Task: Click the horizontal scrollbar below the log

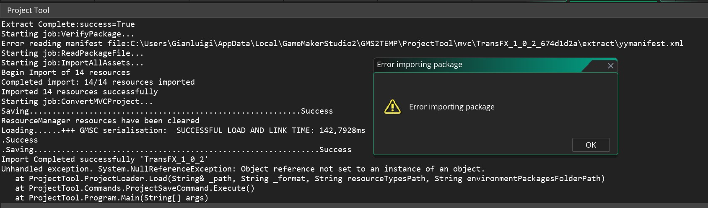Action: [x=354, y=205]
